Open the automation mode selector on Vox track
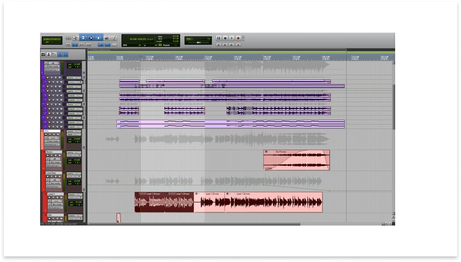461x262 pixels. 54,138
